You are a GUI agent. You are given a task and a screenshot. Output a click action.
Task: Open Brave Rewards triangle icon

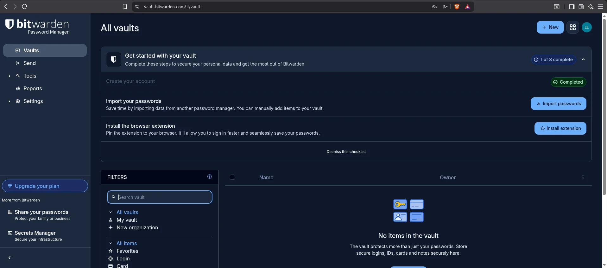click(468, 7)
